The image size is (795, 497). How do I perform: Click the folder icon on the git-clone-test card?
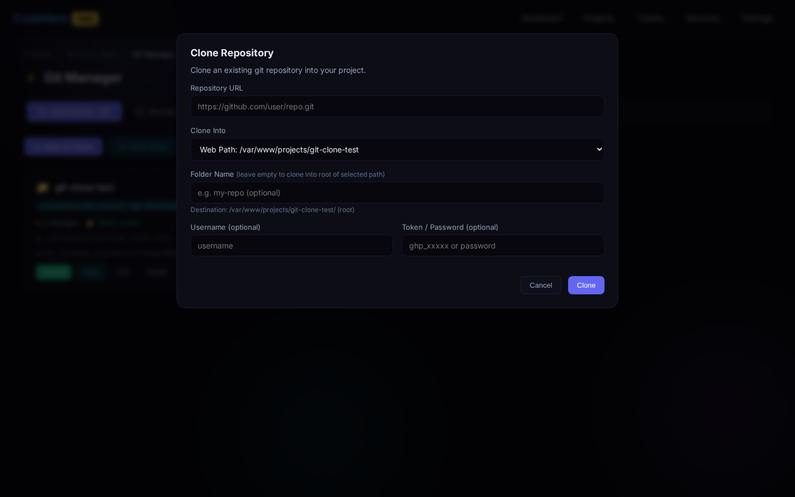click(x=43, y=188)
